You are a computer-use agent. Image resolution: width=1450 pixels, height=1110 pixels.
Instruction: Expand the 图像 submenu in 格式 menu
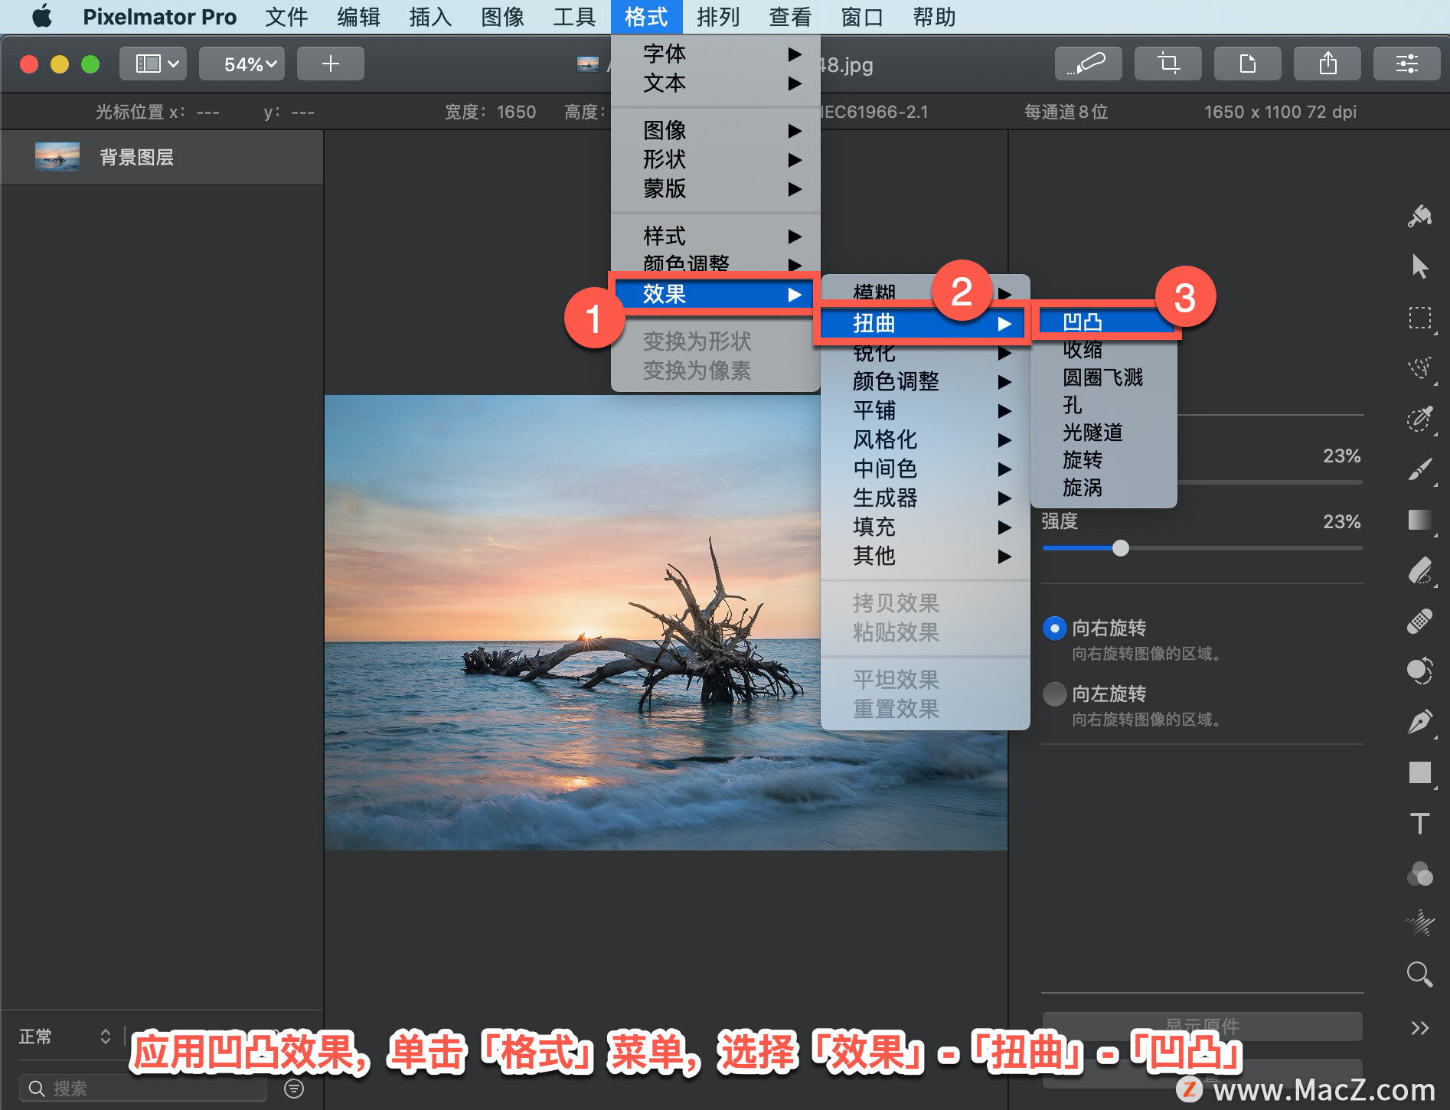tap(716, 130)
